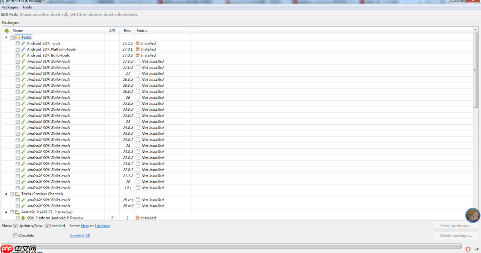481x253 pixels.
Task: Click Not installed text for revision 24.0.1
Action: point(152,139)
